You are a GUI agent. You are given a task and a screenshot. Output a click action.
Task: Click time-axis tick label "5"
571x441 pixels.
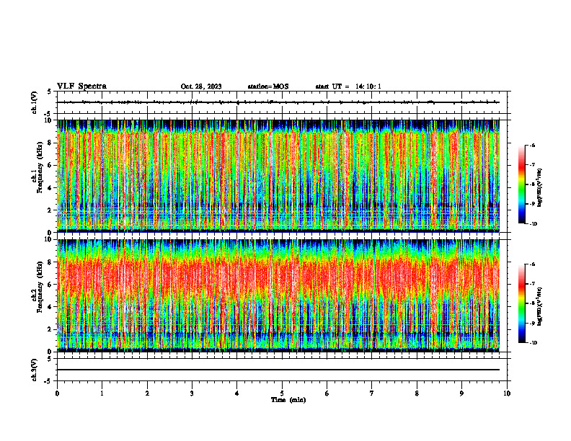click(282, 393)
